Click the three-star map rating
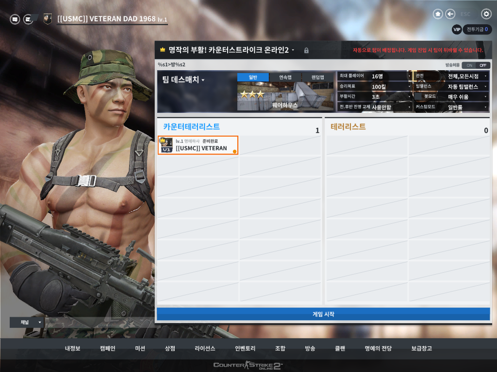 pyautogui.click(x=252, y=94)
